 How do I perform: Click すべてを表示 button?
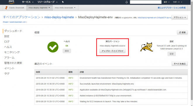tap(180, 64)
